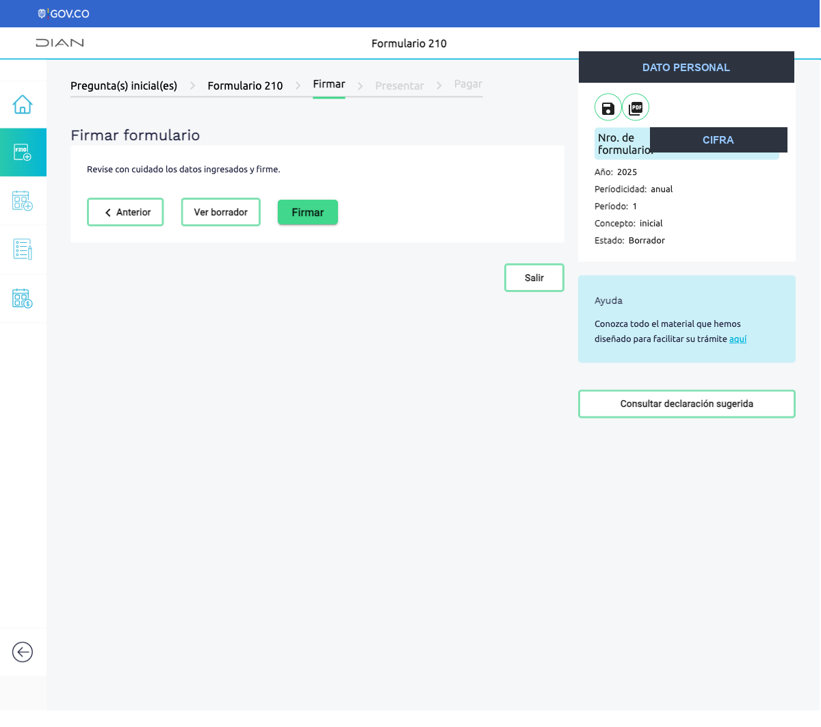
Task: Click Consultar declaración sugerida button
Action: (687, 404)
